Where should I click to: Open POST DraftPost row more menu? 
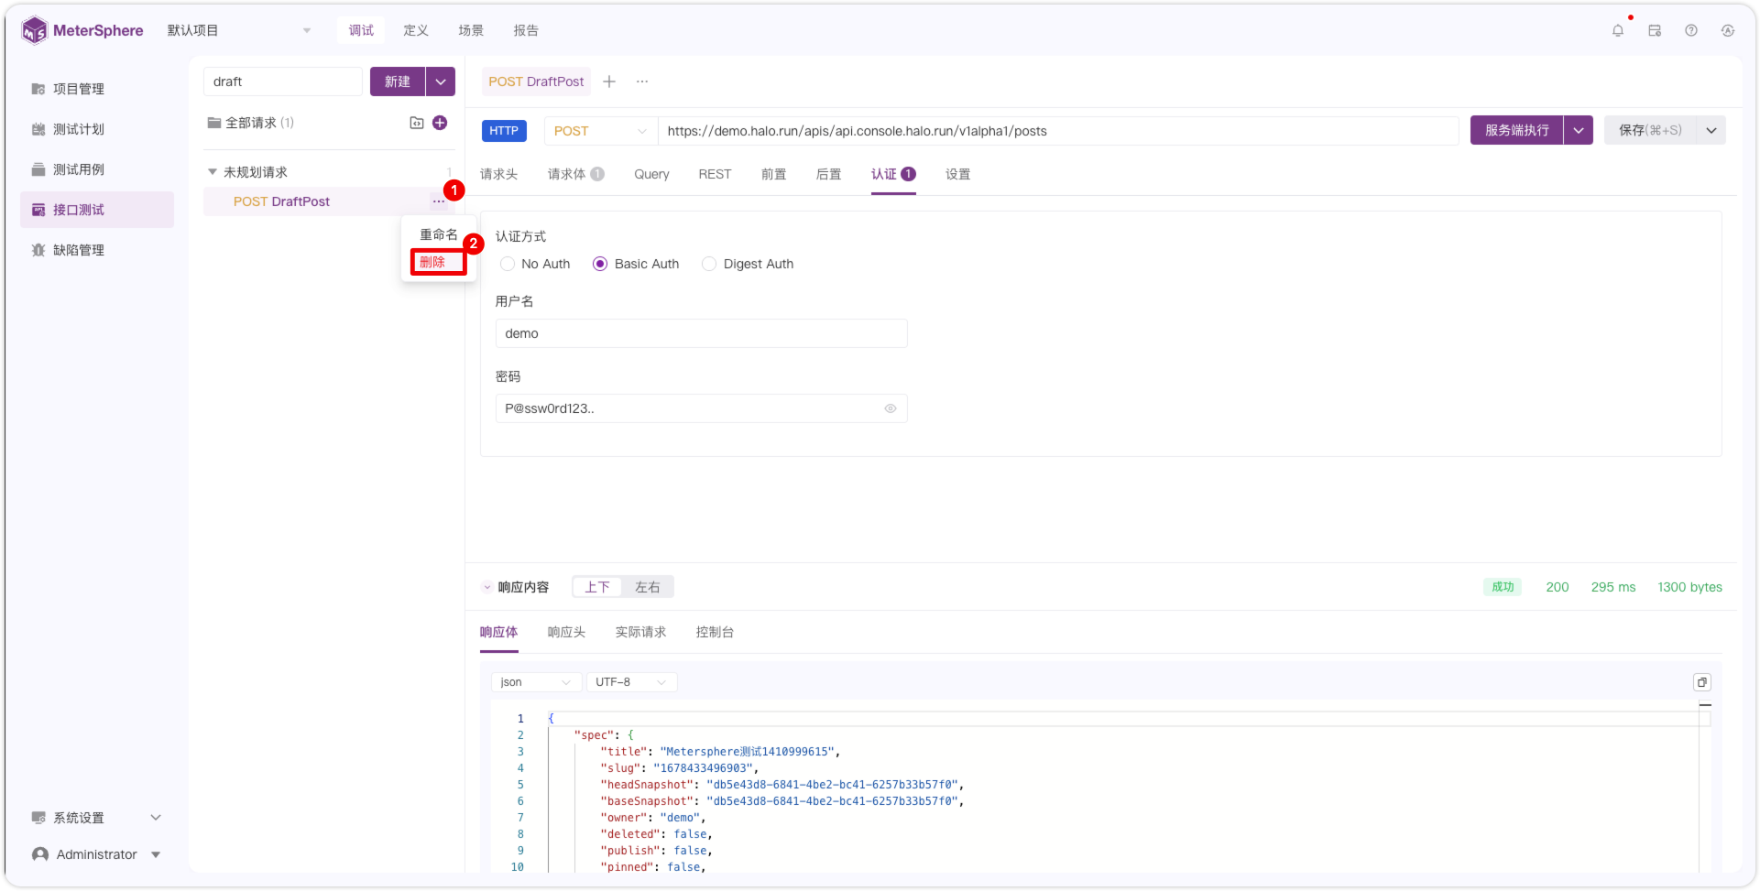[x=439, y=201]
